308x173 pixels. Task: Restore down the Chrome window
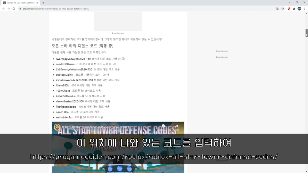297,2
